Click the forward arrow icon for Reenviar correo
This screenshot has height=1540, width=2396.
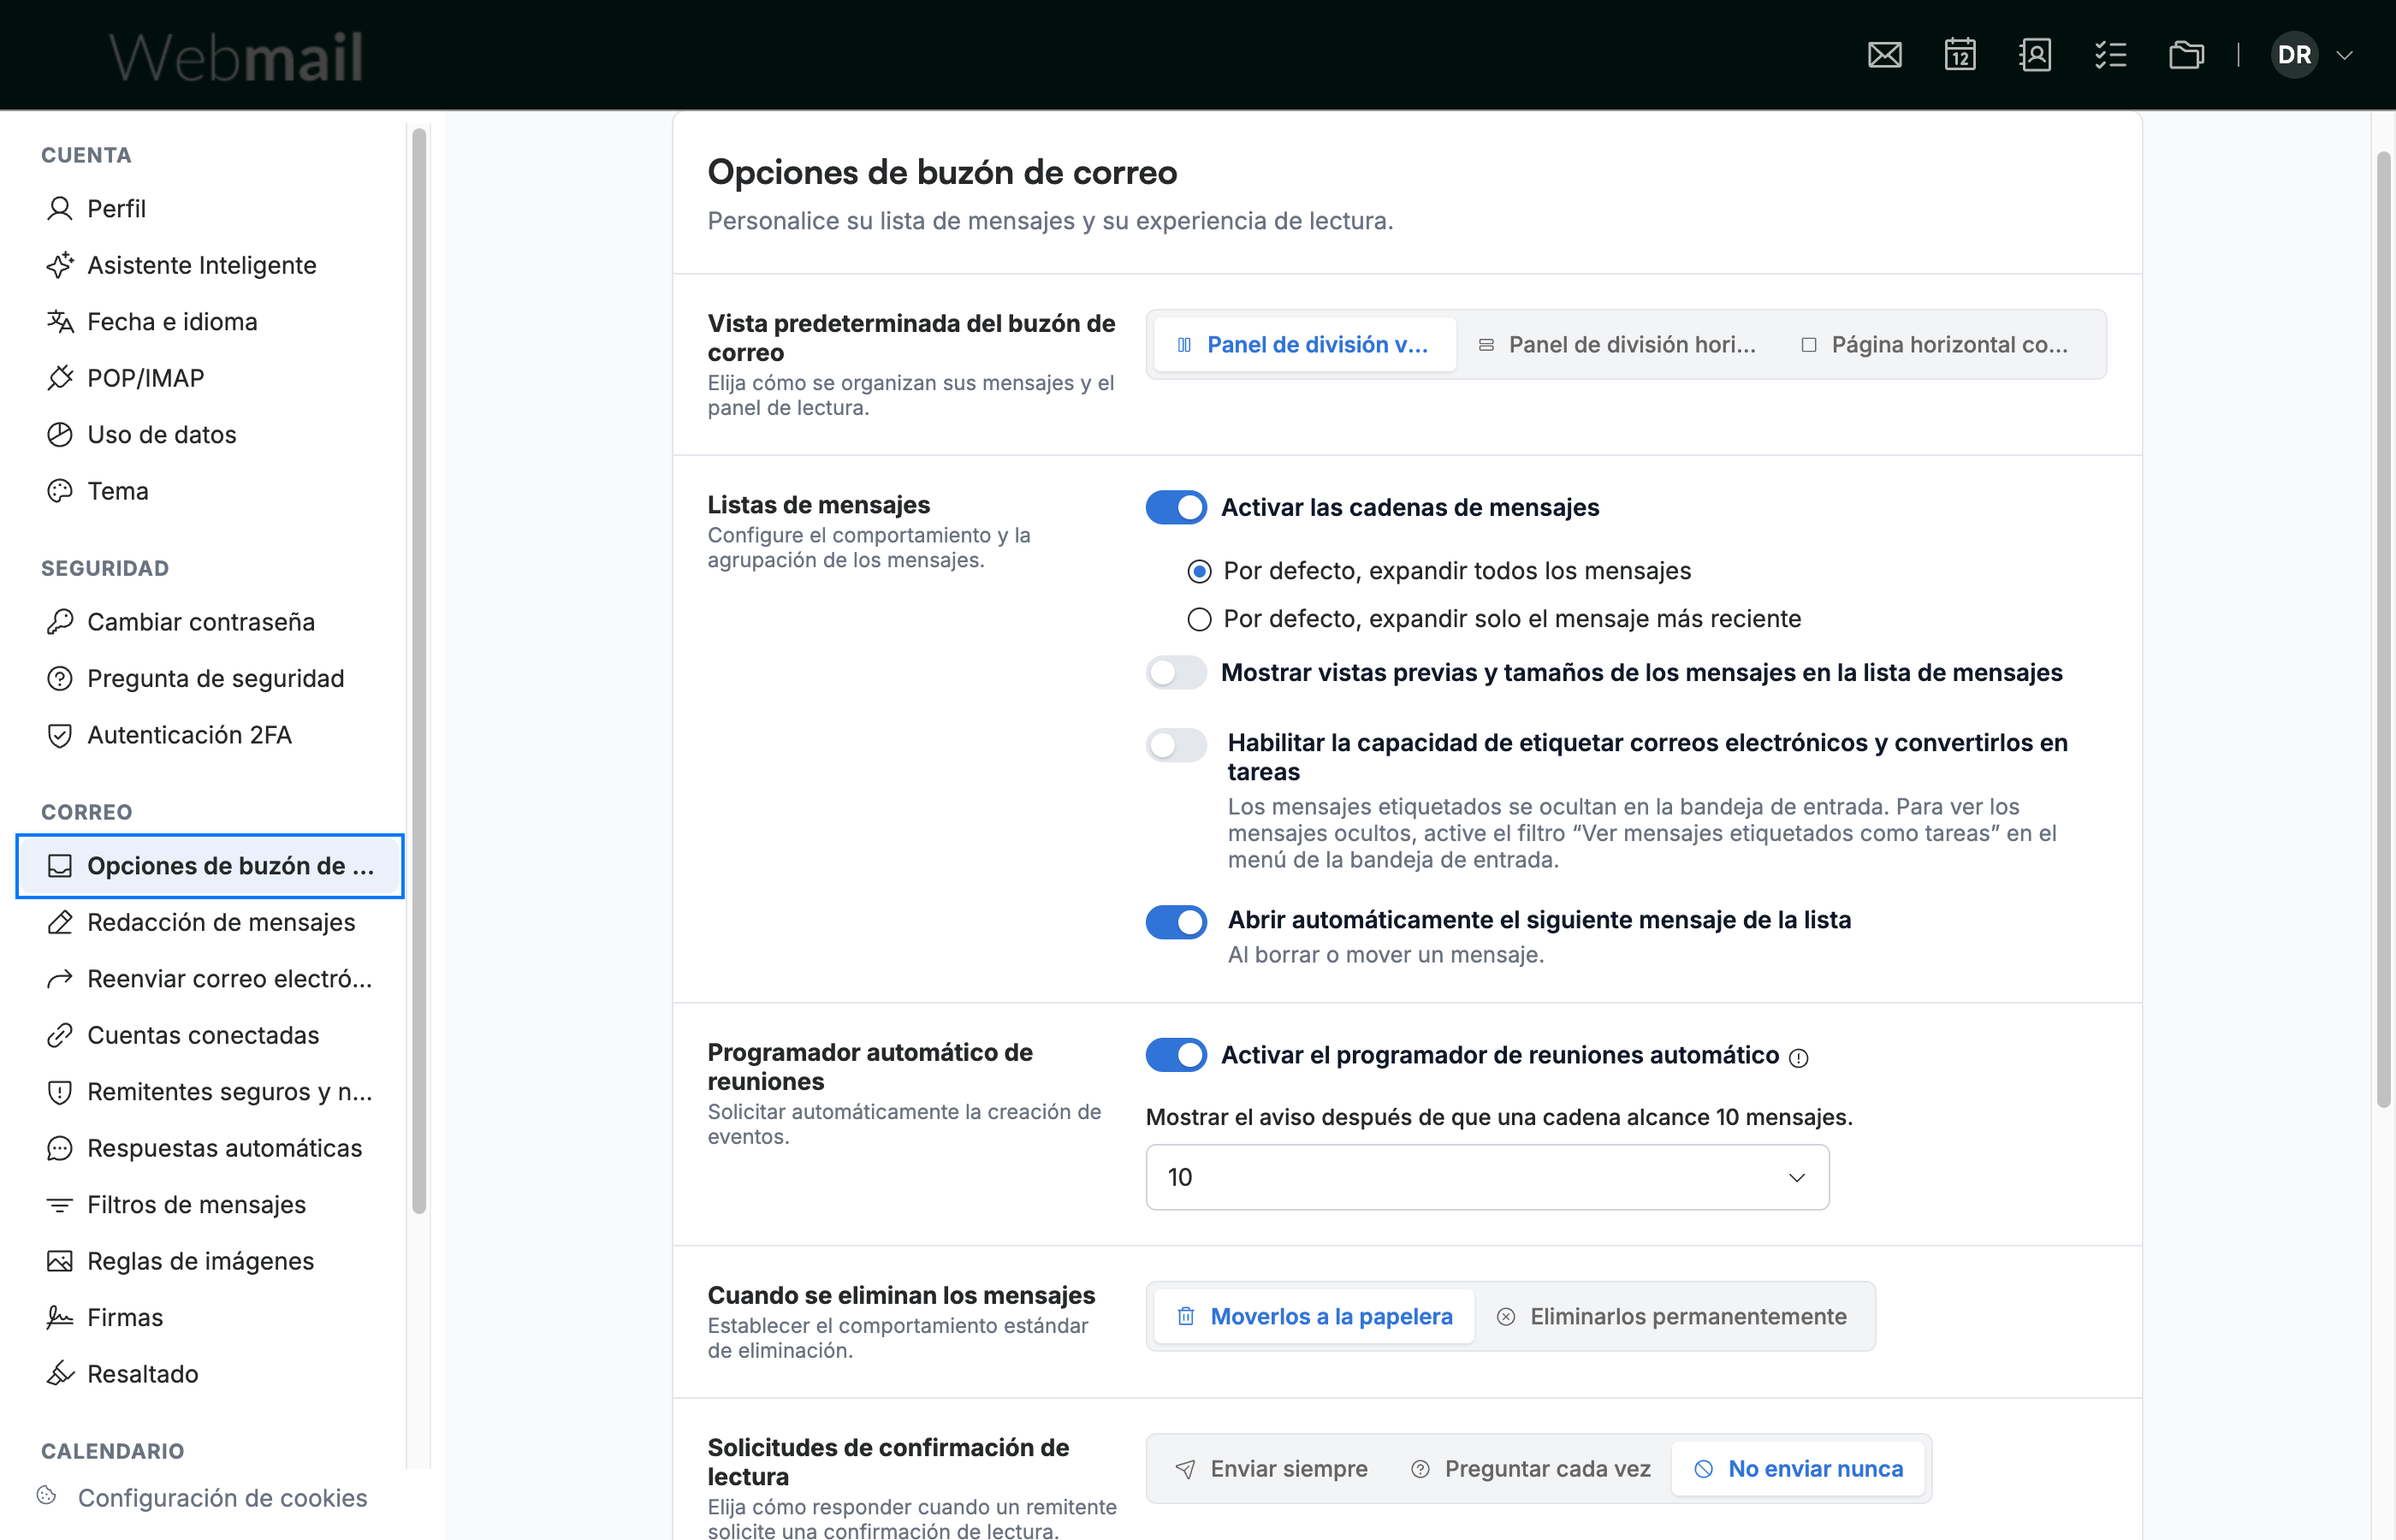tap(60, 979)
